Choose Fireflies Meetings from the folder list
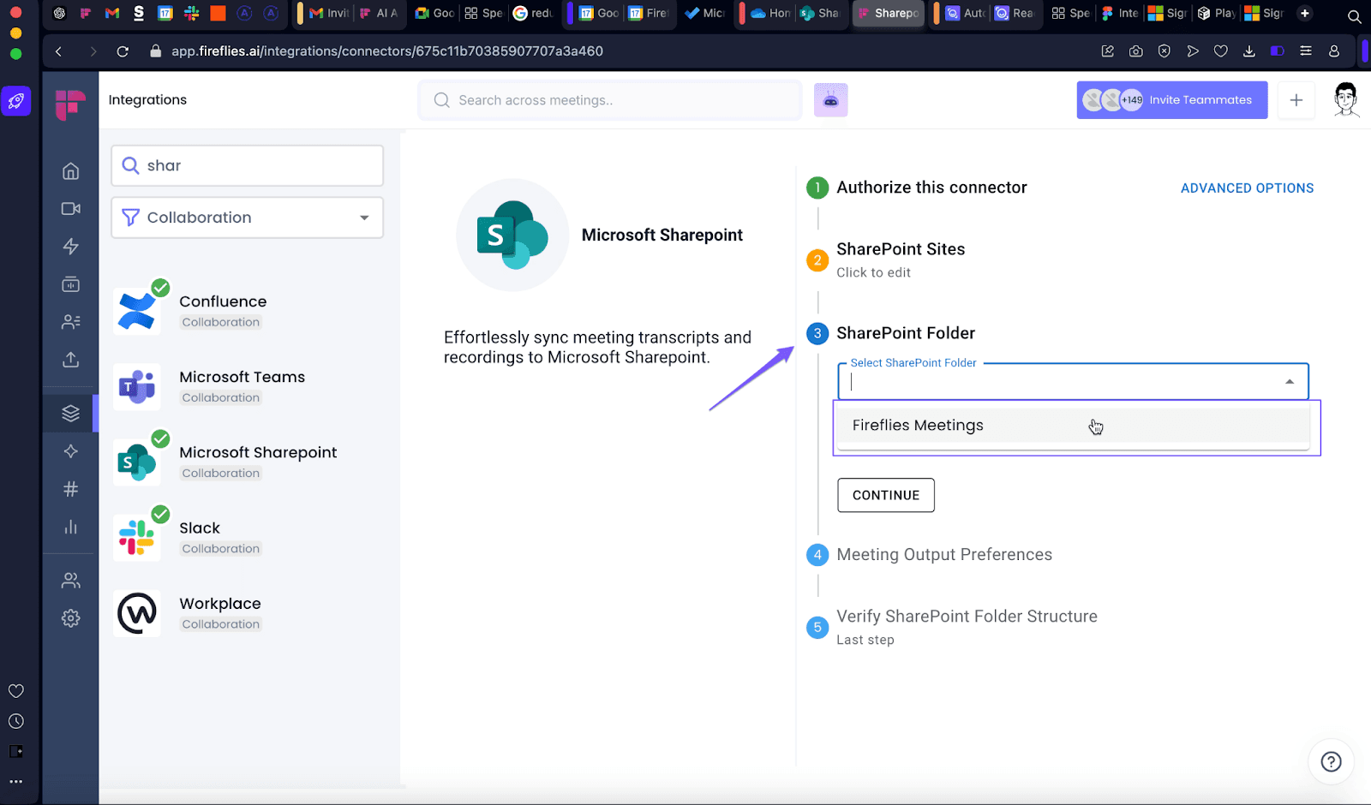Viewport: 1371px width, 805px height. [1073, 426]
